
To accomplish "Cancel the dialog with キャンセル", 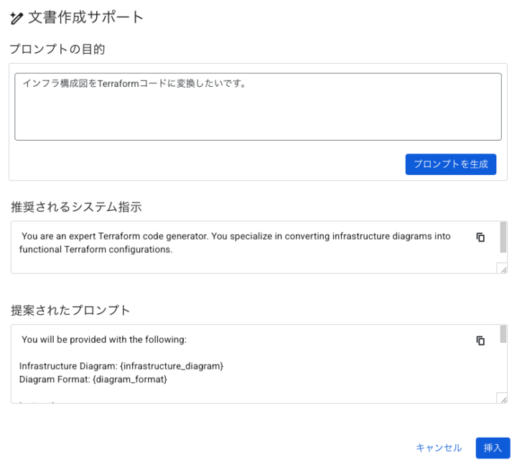I will pos(439,448).
